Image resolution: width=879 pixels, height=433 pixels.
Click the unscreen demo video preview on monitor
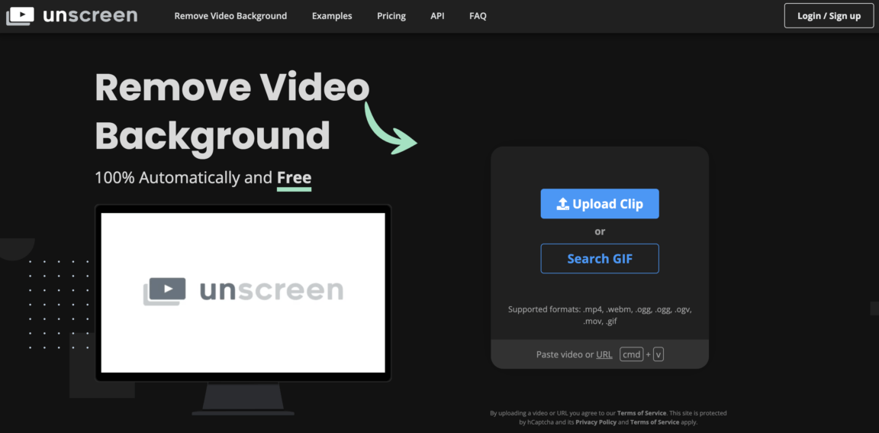pos(243,292)
